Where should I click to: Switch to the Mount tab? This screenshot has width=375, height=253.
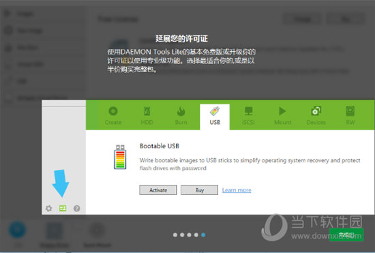(x=283, y=116)
